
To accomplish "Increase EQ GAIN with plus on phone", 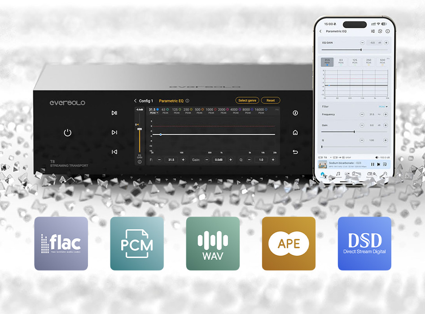I will (x=386, y=43).
